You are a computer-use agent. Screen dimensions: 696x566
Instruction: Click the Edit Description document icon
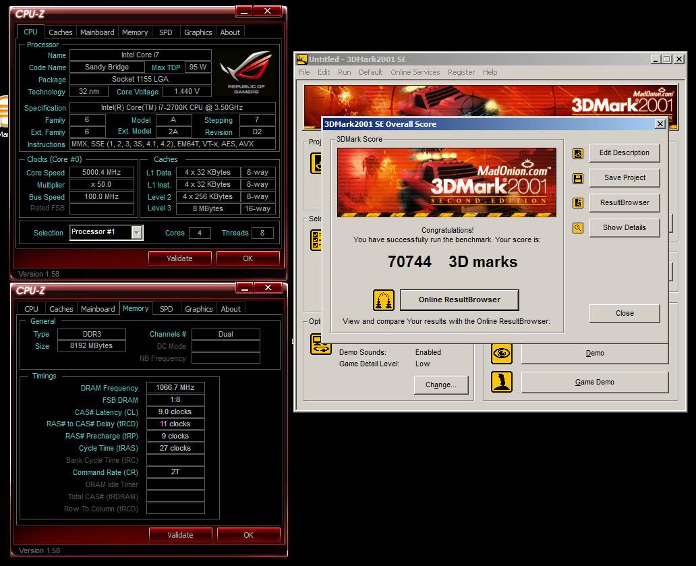tap(577, 154)
